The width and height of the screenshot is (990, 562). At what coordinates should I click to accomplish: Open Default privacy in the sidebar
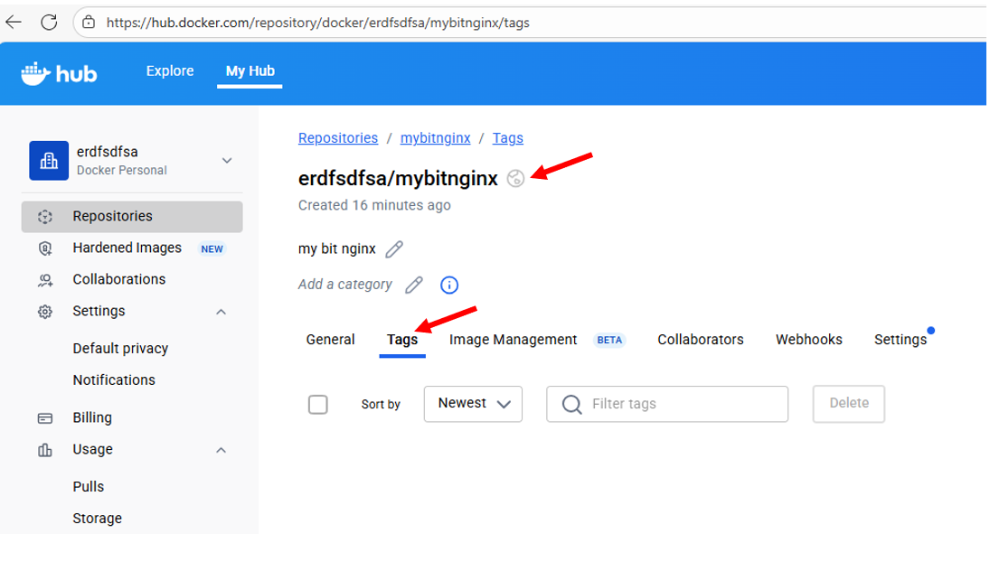click(120, 348)
